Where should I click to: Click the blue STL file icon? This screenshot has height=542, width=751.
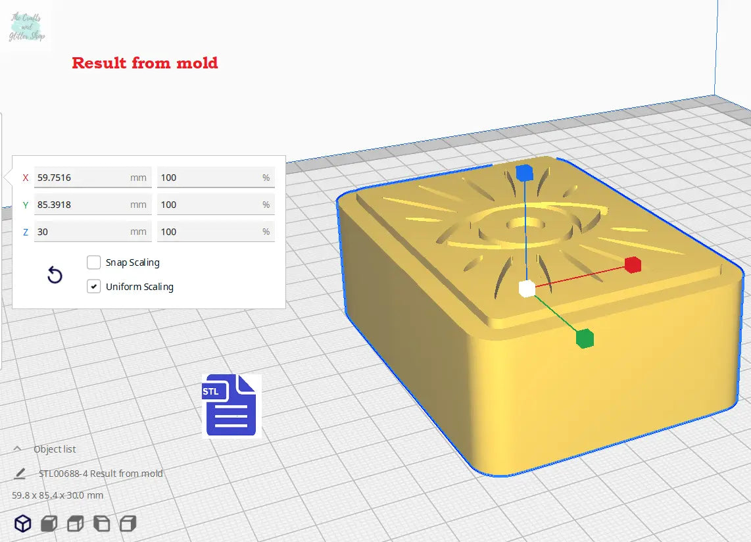(231, 405)
